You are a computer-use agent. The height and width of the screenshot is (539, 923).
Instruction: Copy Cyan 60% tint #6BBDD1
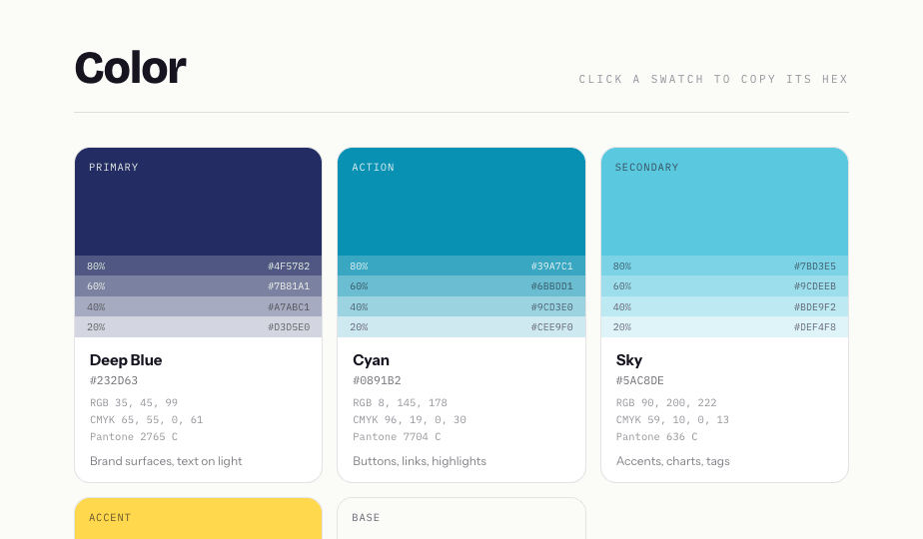point(461,286)
